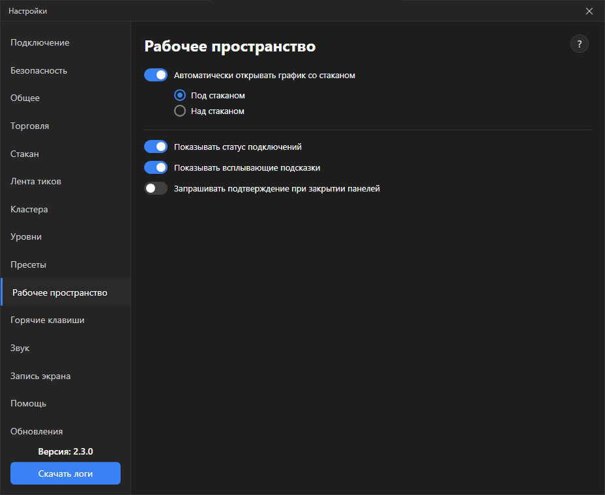Select the "Над стаканом" radio option
Viewport: 605px width, 495px height.
tap(180, 111)
